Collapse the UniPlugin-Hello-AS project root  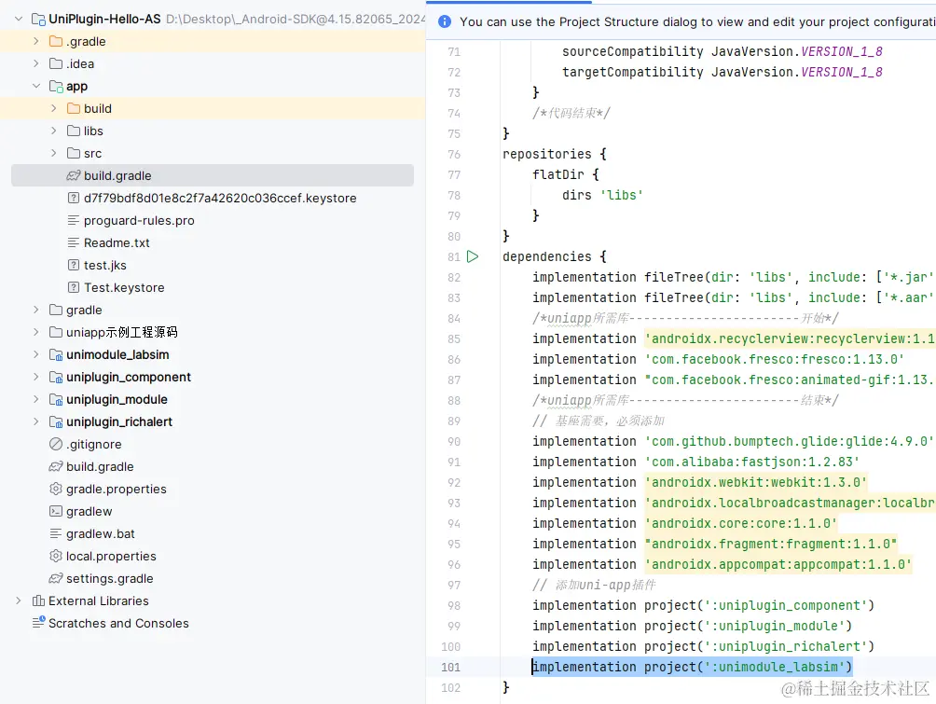pyautogui.click(x=19, y=19)
